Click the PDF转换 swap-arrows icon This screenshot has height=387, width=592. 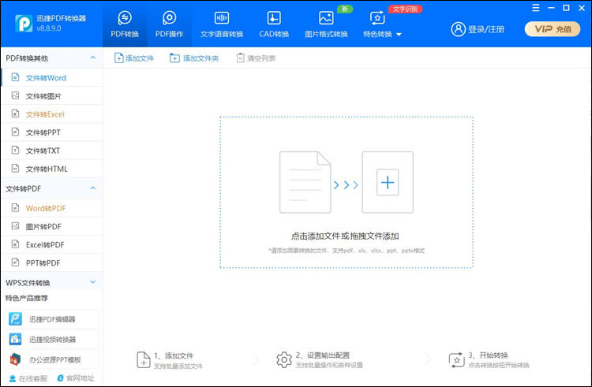tap(125, 17)
